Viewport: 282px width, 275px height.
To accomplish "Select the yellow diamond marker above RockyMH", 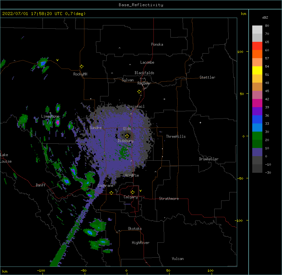I will tap(82, 67).
